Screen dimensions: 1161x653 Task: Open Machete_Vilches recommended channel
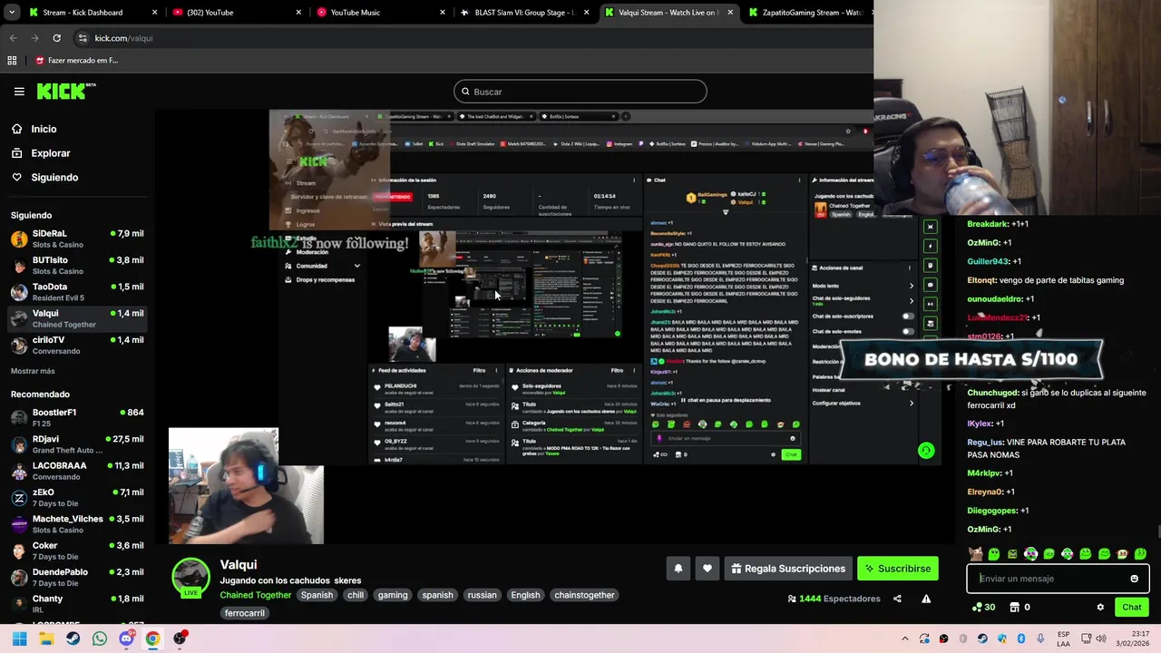coord(77,524)
